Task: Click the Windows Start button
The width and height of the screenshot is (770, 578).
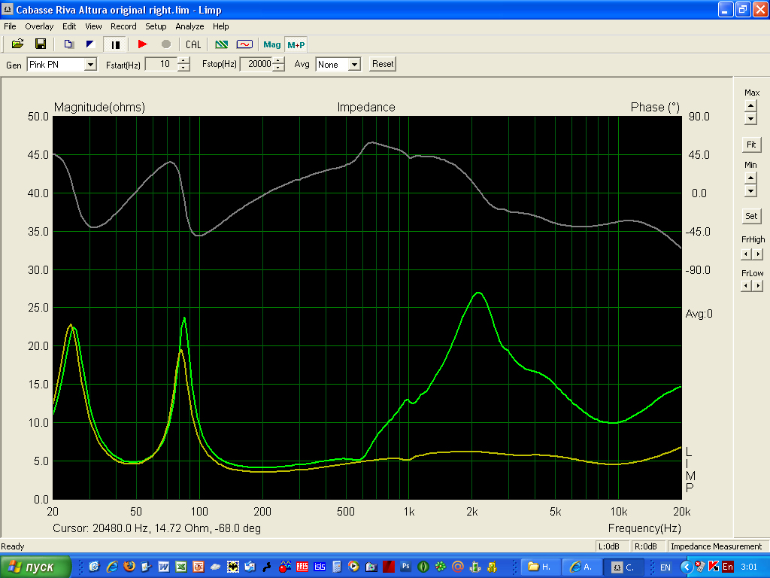Action: click(35, 567)
